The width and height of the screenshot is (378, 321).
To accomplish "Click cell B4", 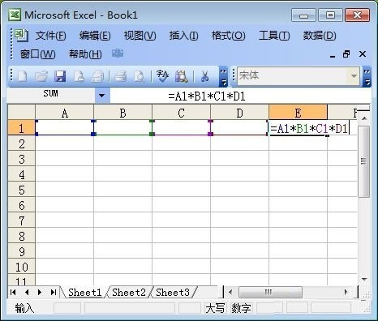I will tap(122, 173).
